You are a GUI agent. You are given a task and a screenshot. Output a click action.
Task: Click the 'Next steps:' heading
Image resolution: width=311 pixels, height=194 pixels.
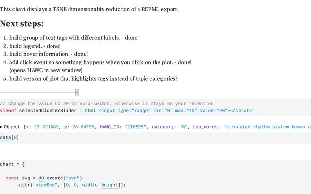pyautogui.click(x=22, y=24)
